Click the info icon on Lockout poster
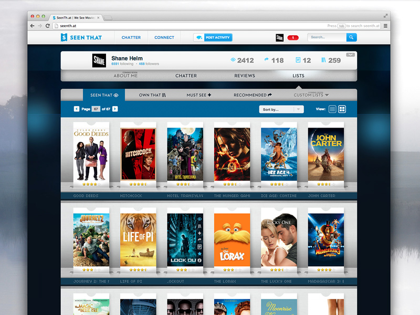This screenshot has height=315, width=420. click(x=199, y=260)
